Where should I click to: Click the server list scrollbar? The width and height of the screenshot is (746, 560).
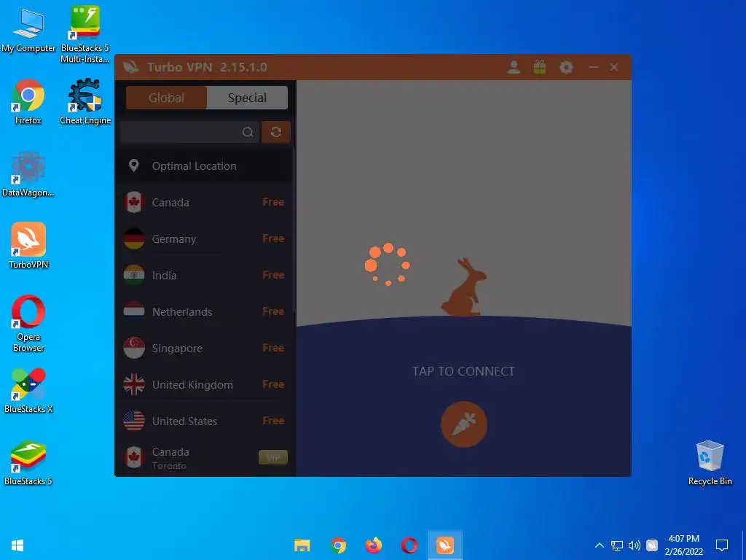click(x=294, y=230)
